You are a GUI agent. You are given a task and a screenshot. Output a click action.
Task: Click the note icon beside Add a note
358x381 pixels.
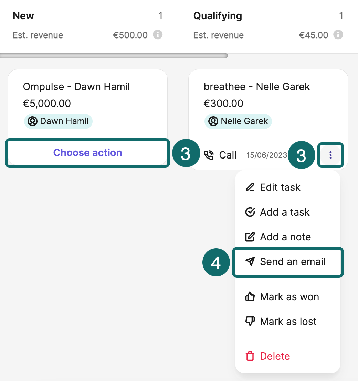[x=250, y=237]
